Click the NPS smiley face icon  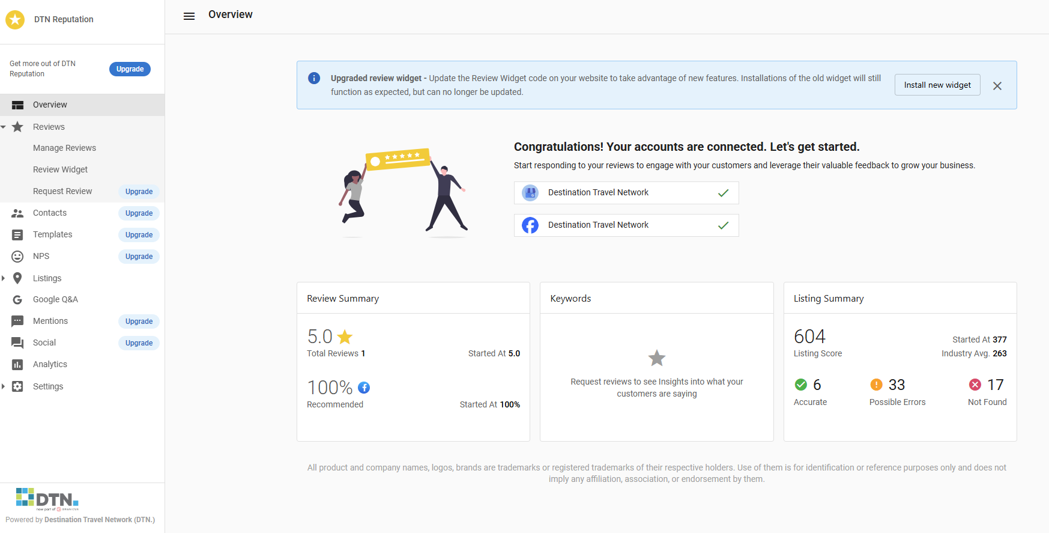tap(18, 257)
